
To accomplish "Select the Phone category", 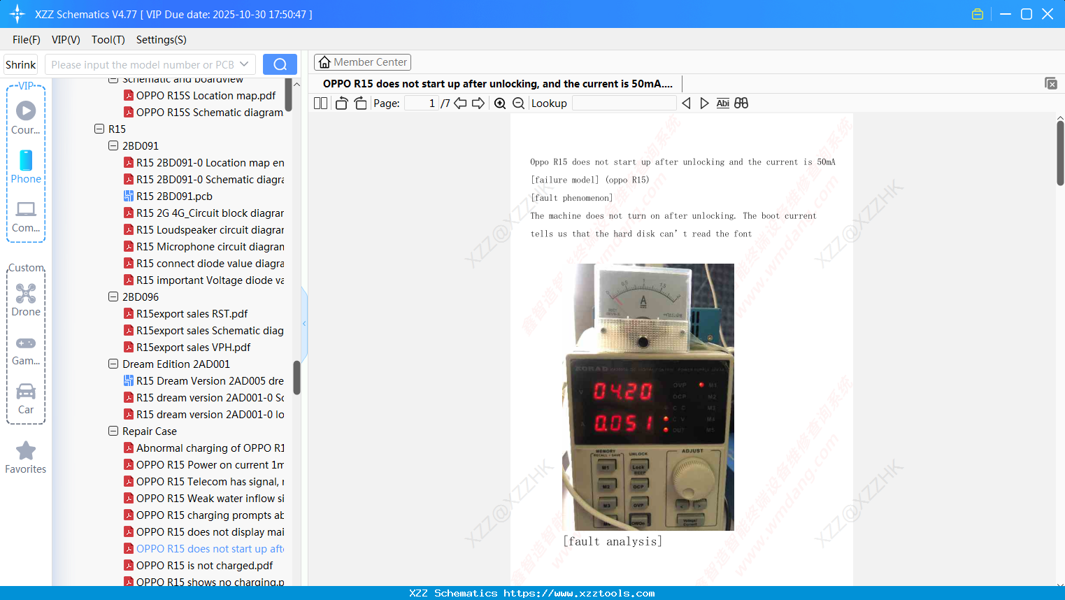I will (26, 167).
